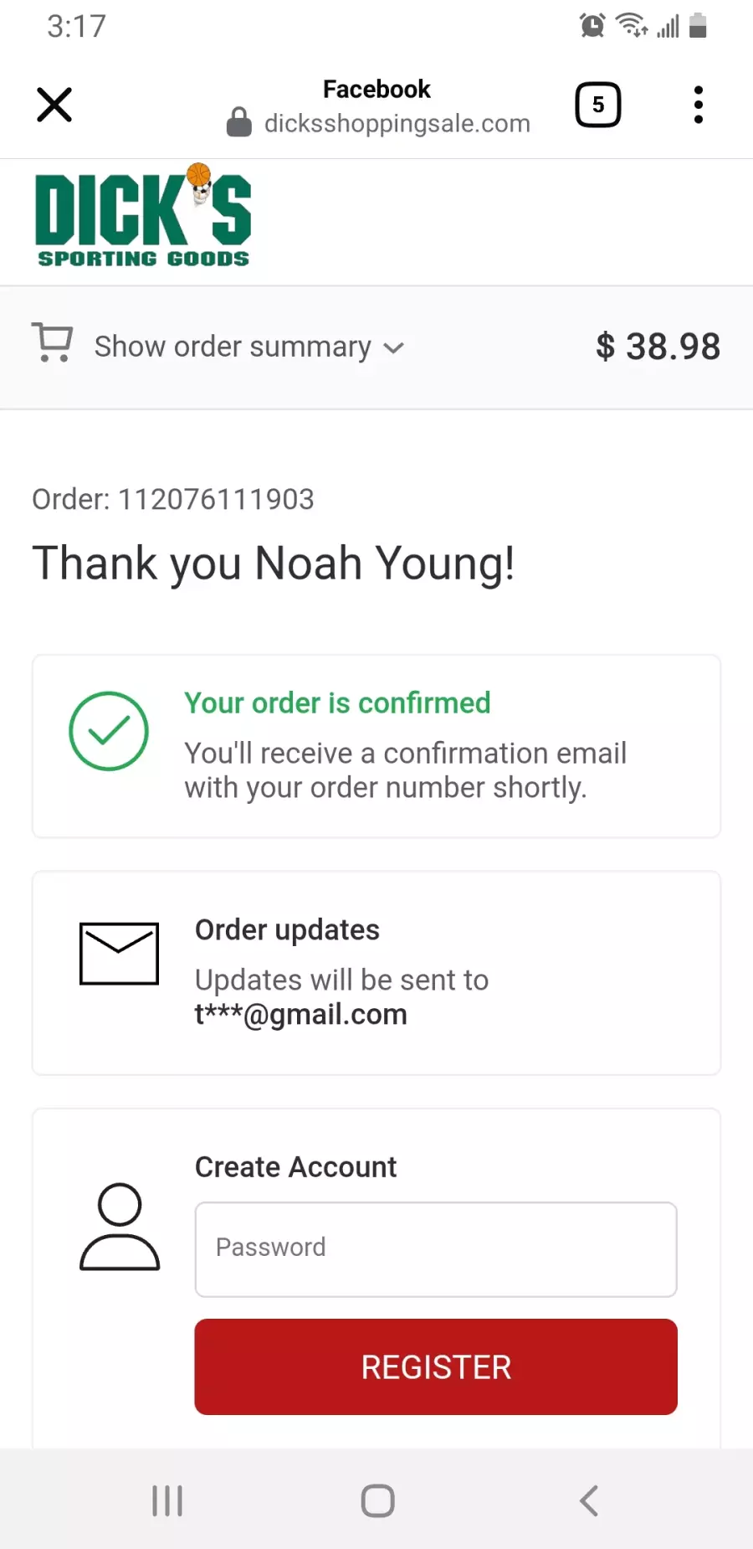Click the red REGISTER button
The image size is (753, 1549).
436,1366
